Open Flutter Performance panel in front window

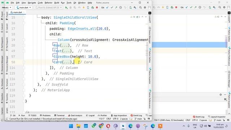tap(150, 99)
